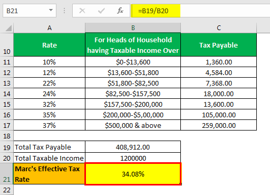Select row 16 header

click(x=7, y=115)
